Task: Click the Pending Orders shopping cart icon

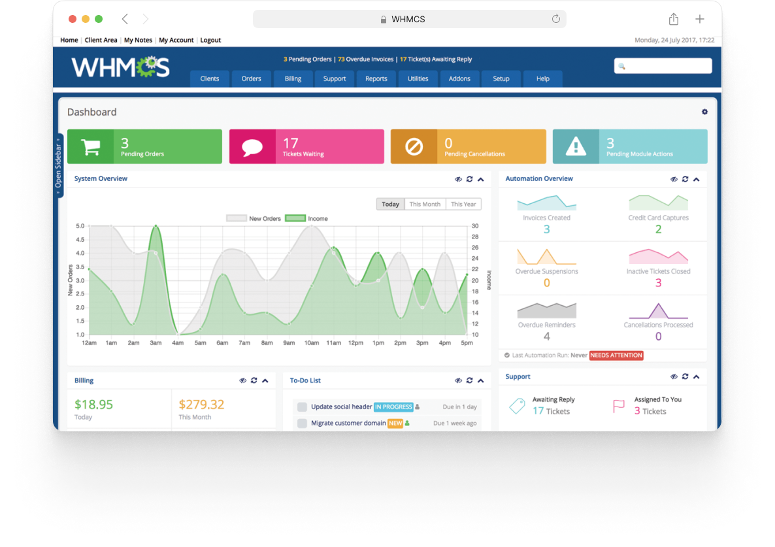Action: [90, 146]
